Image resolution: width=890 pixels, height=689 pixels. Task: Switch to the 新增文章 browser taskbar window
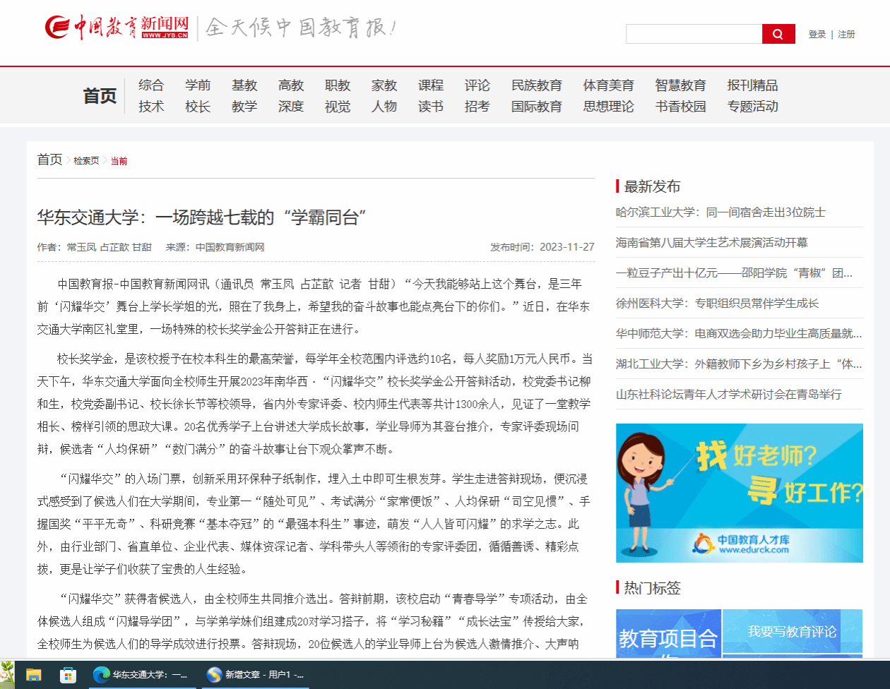(256, 675)
